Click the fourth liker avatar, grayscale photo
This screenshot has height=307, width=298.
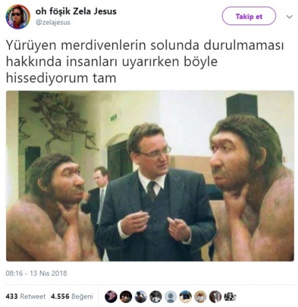point(155,297)
